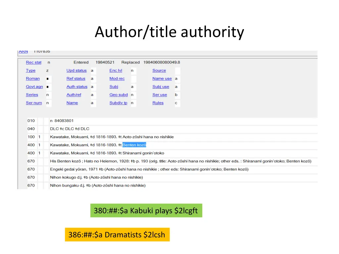Click the ARN link at top
Screen dimensions: 339x254
[23, 52]
